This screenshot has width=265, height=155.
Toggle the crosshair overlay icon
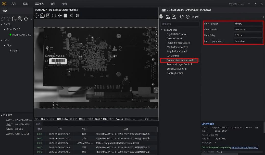point(60,16)
